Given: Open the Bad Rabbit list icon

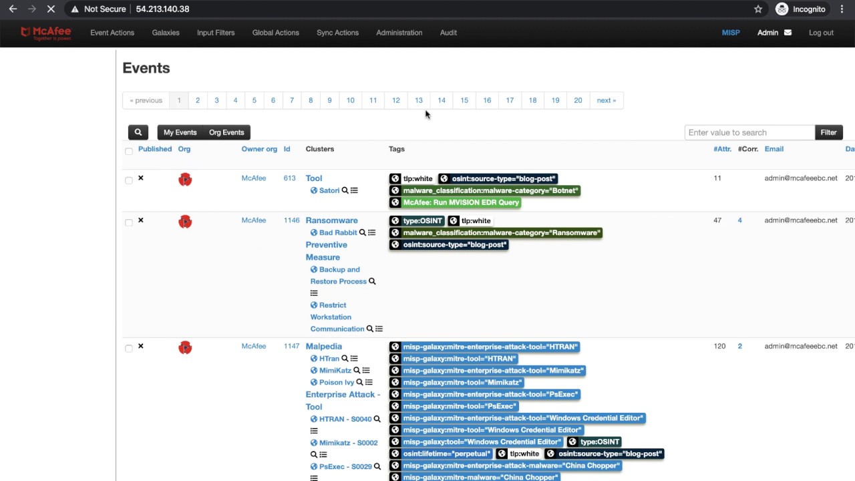Looking at the screenshot, I should [371, 232].
